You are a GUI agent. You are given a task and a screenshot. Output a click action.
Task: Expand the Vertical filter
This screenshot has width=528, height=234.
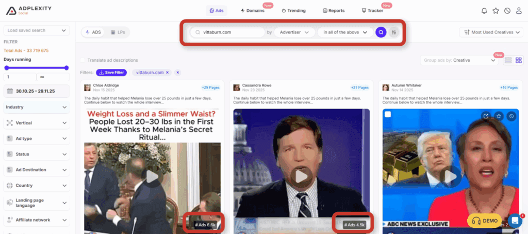pyautogui.click(x=37, y=123)
